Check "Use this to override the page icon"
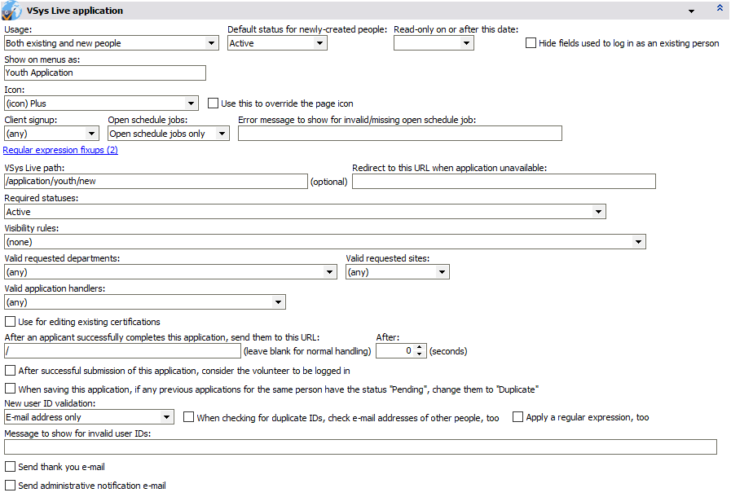 [x=214, y=103]
